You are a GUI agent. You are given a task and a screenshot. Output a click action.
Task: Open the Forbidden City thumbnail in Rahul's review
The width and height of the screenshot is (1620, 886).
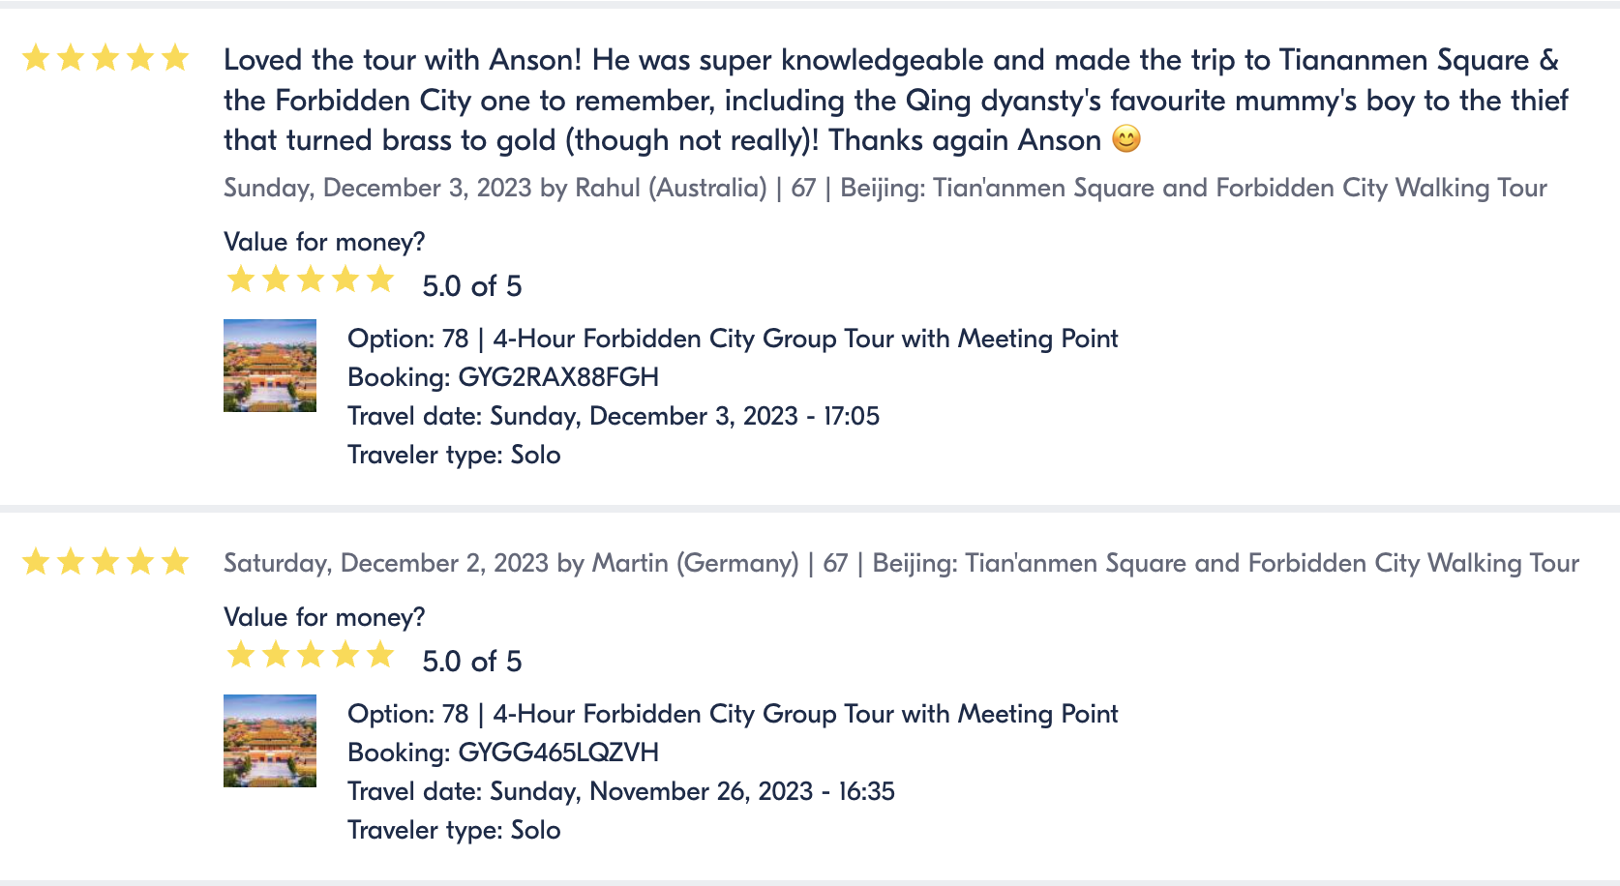click(x=270, y=366)
